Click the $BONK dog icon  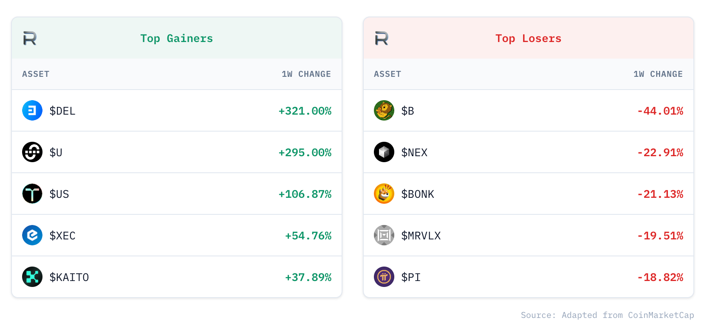[x=384, y=194]
